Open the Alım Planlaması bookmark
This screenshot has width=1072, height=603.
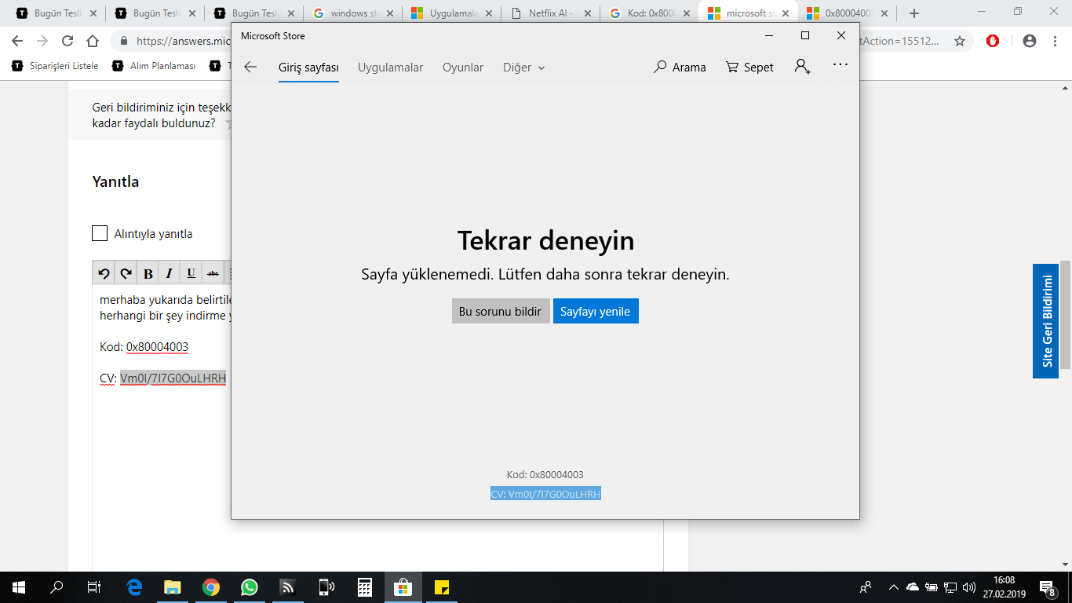tap(154, 66)
